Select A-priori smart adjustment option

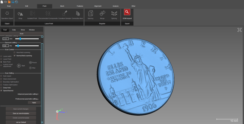(x=1, y=65)
